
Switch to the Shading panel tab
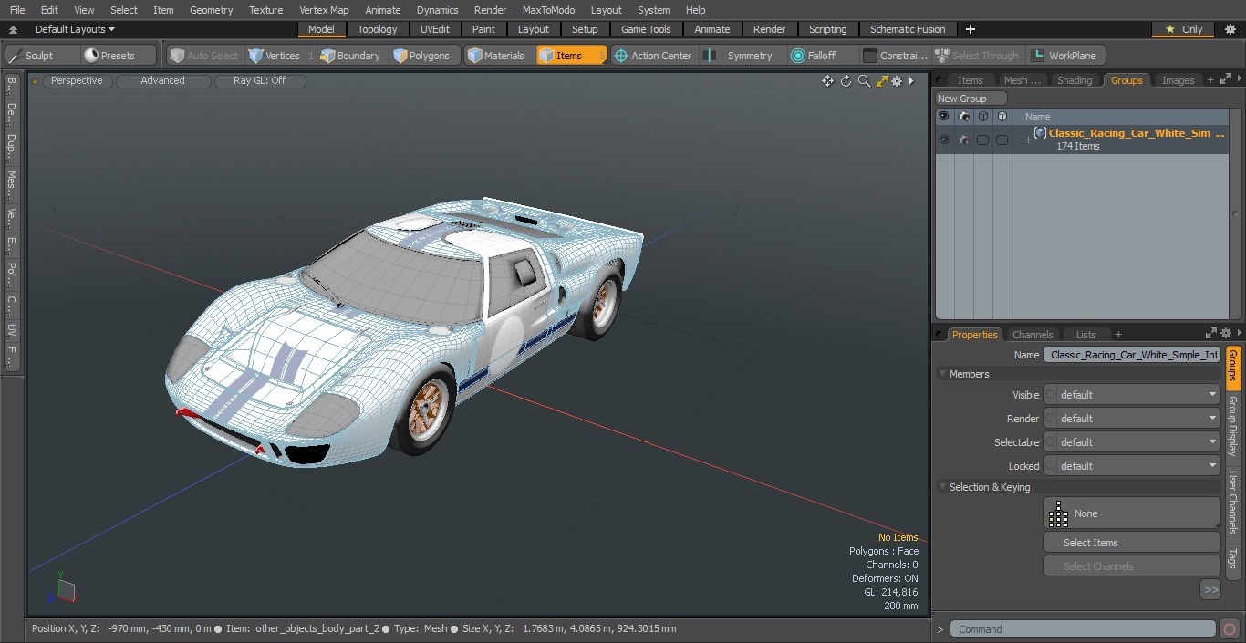pos(1074,80)
